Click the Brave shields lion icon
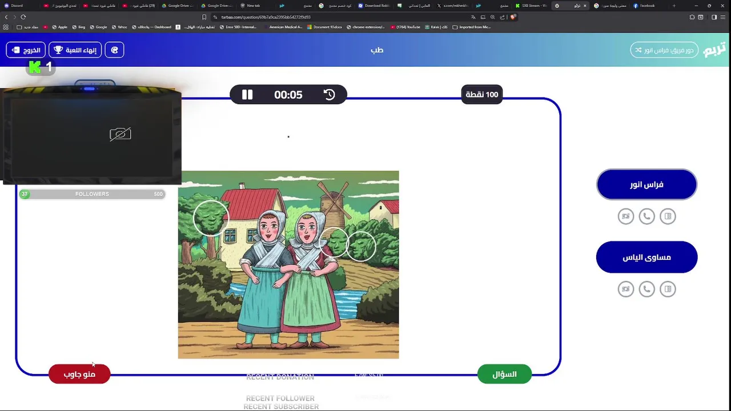This screenshot has width=731, height=411. click(x=513, y=17)
